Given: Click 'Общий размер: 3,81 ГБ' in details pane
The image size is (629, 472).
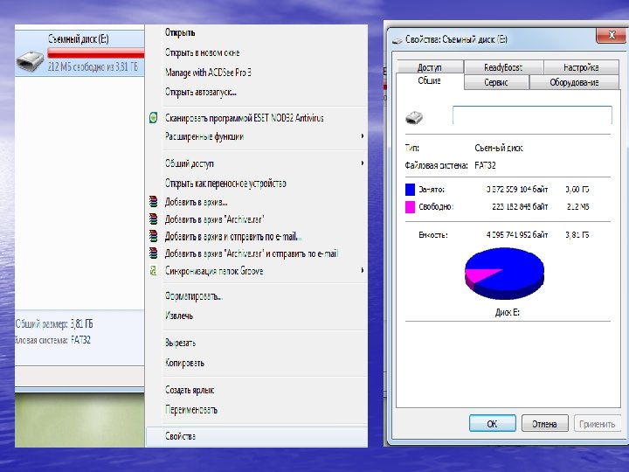Looking at the screenshot, I should (x=54, y=324).
